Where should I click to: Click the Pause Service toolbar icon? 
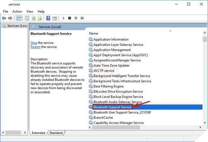[76, 18]
